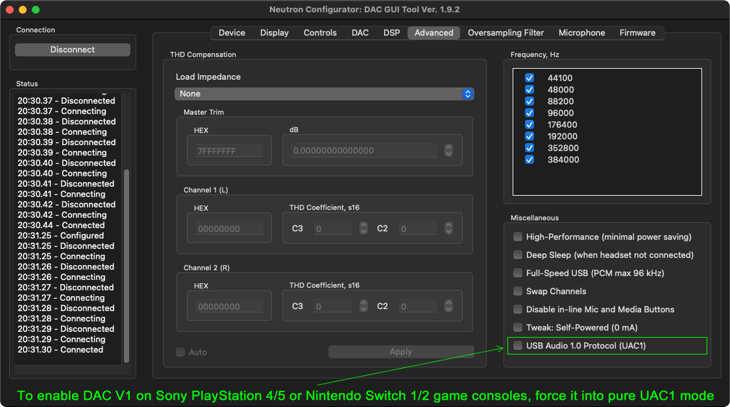The image size is (730, 407).
Task: Click the Channel 2 C3 coefficient field
Action: (332, 306)
